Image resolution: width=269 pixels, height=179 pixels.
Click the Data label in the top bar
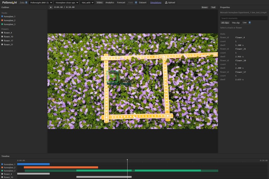[x=22, y=2]
